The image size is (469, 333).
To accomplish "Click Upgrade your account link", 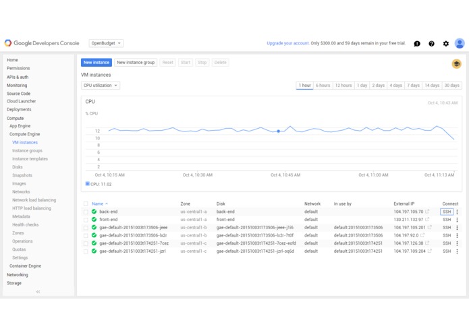I will pos(287,43).
